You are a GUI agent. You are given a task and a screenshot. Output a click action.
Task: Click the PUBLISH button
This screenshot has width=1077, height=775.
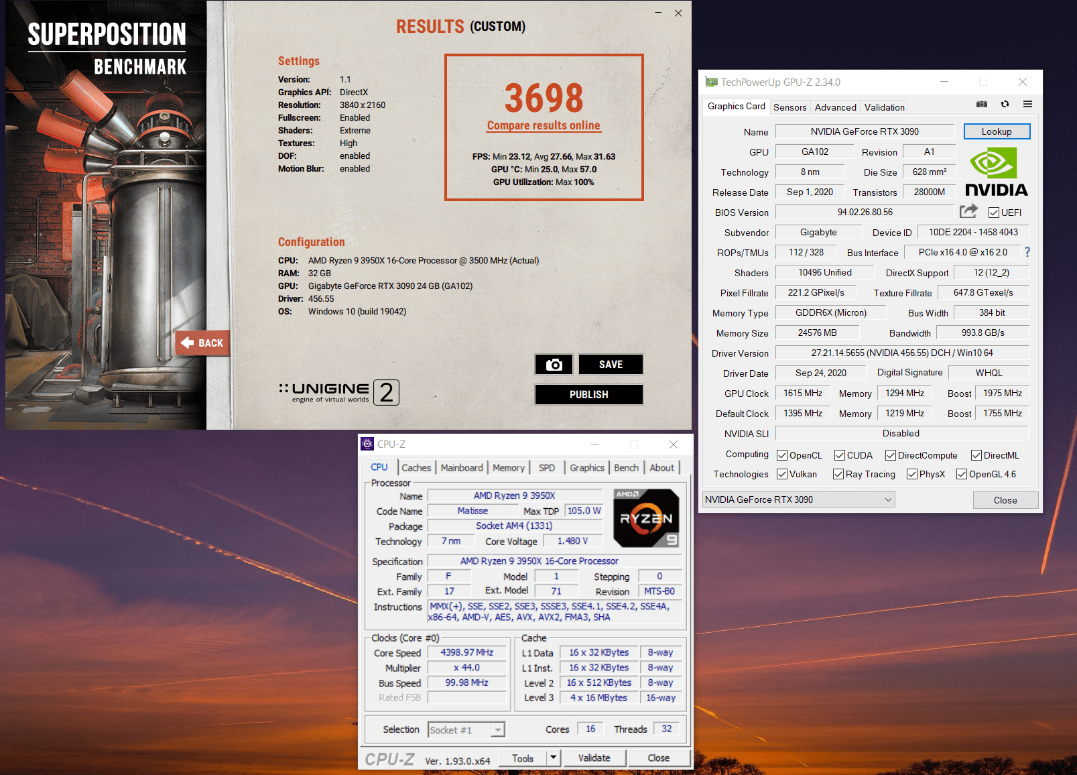[589, 394]
